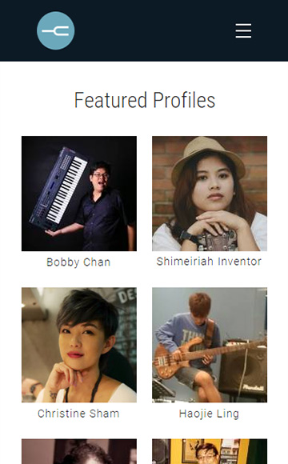View Shimeiriah Inventor's profile picture
This screenshot has height=464, width=288.
coord(210,194)
